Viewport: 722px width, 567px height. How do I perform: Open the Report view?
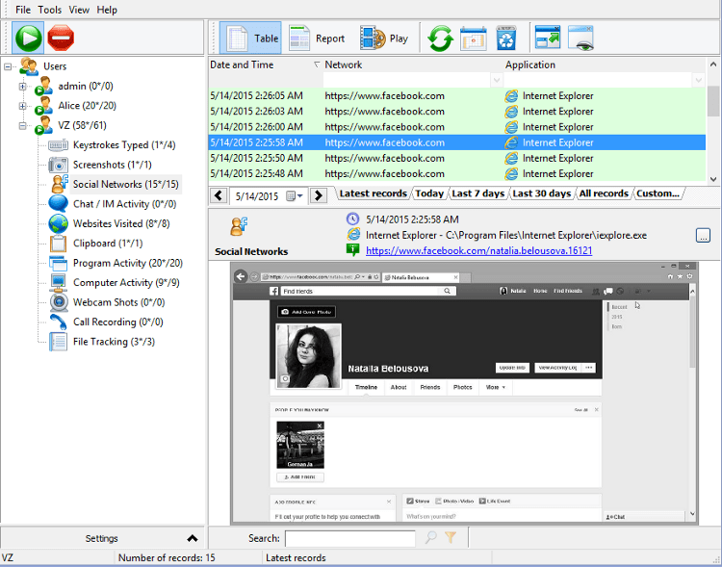318,39
